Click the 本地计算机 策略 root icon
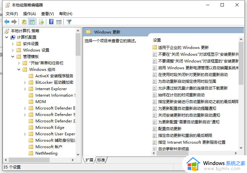Viewport: 247px width, 173px height. click(7, 31)
